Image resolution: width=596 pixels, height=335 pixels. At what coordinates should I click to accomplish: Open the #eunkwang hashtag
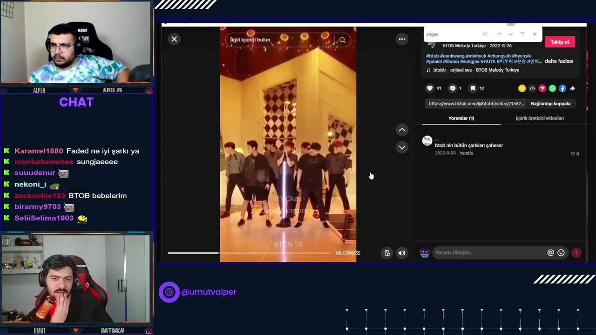[x=452, y=56]
